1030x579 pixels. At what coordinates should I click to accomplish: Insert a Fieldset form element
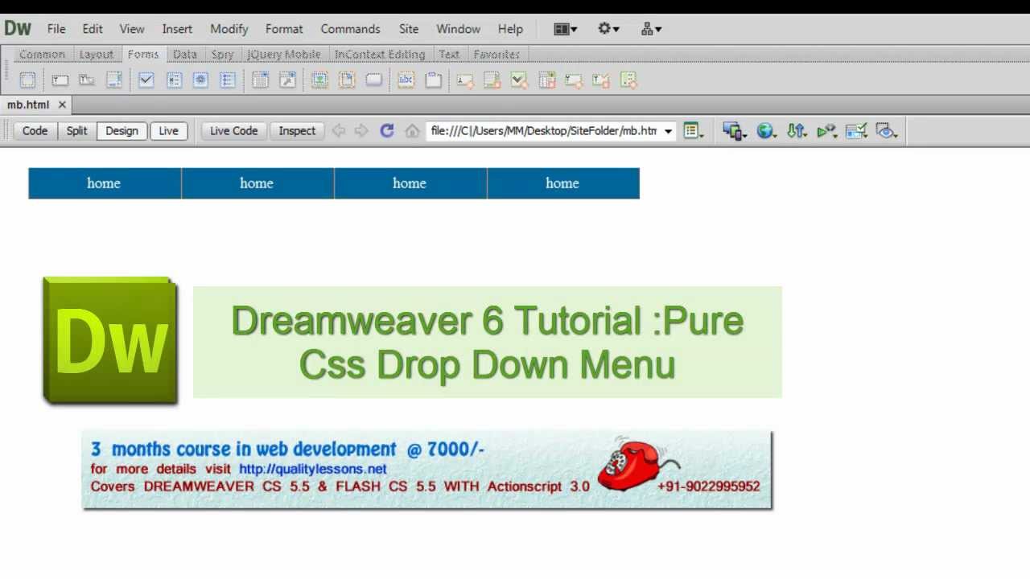(433, 80)
